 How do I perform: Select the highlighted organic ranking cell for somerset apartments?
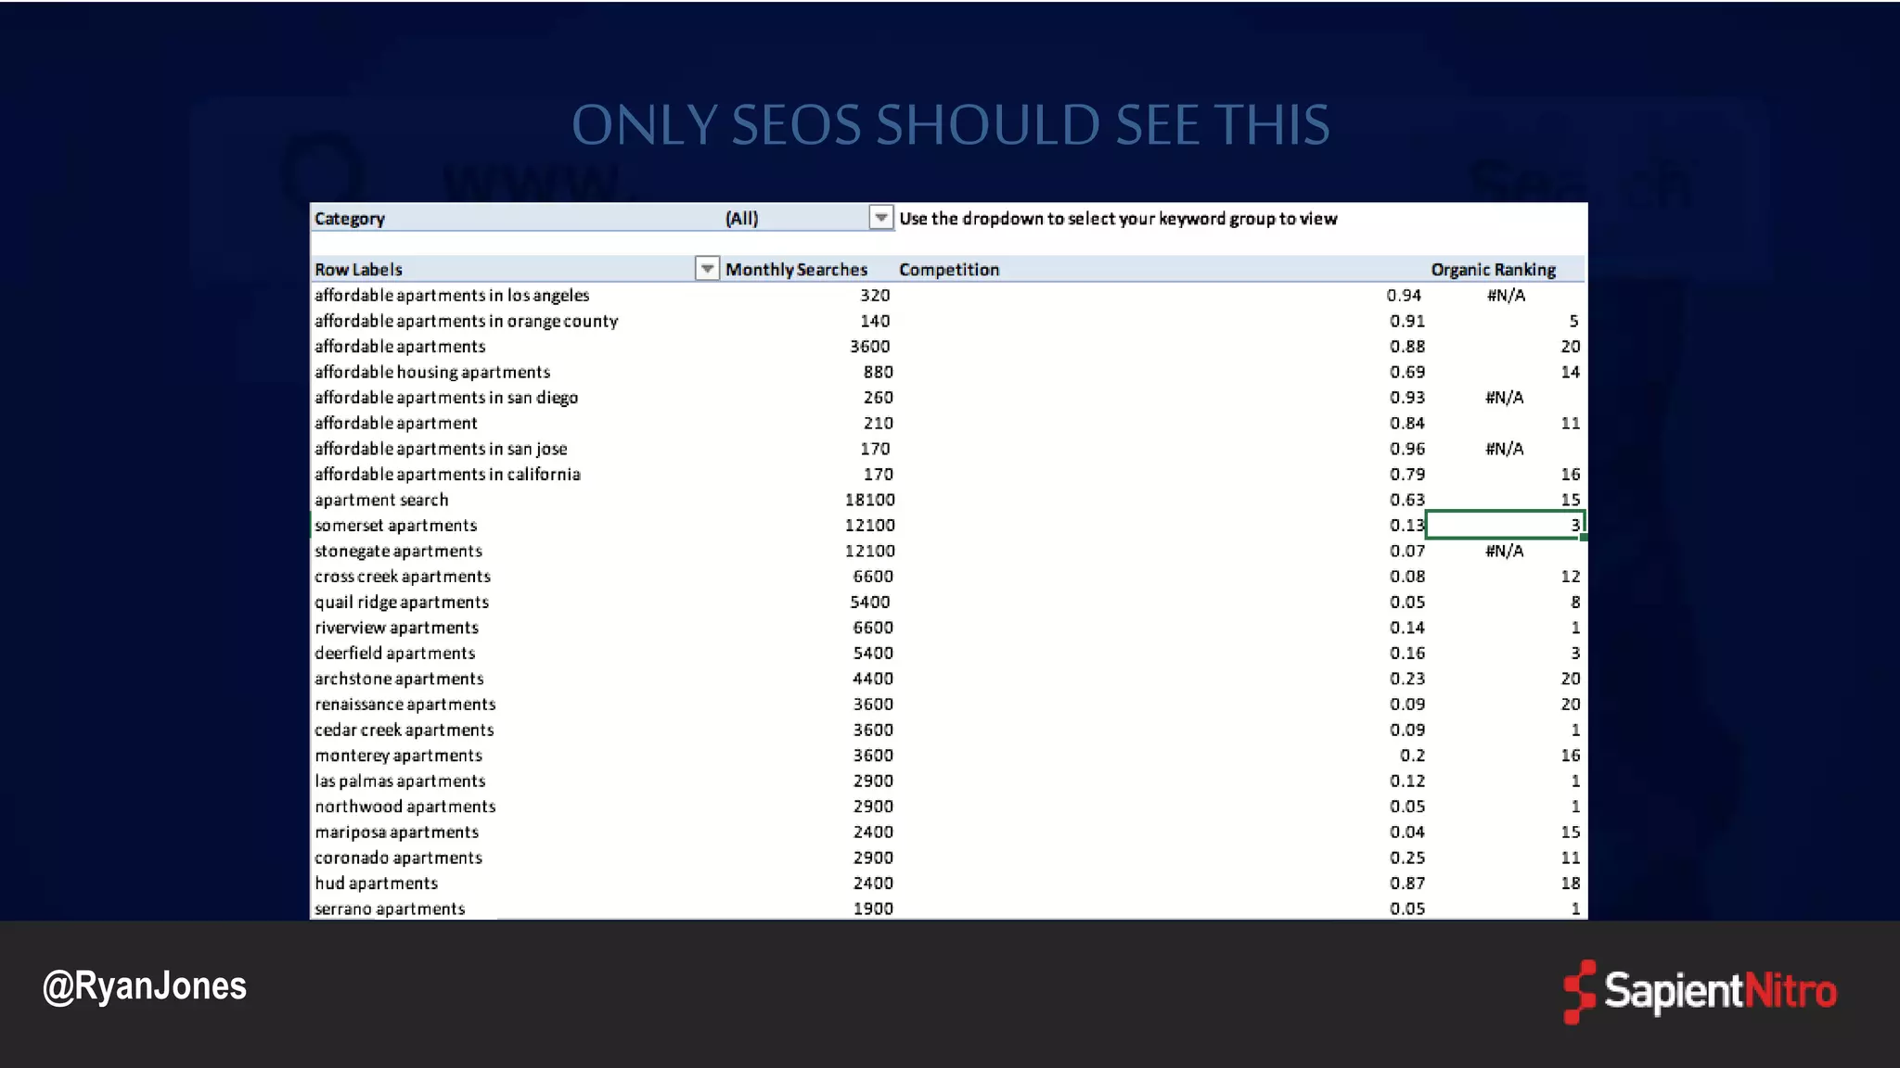tap(1505, 525)
